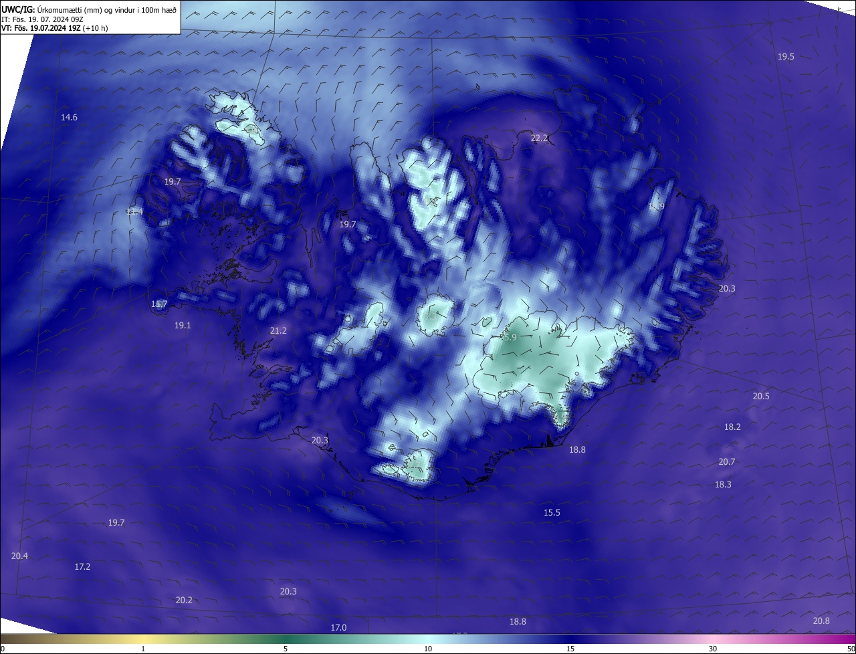Pick the 18.3 value label

(723, 485)
